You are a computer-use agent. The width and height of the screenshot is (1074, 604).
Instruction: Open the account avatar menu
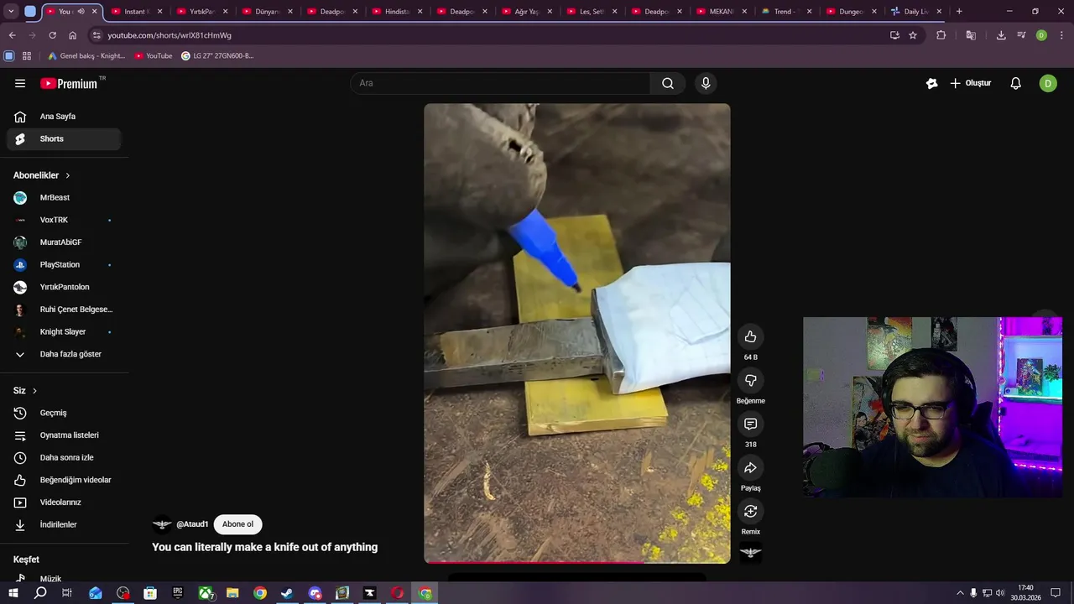(1048, 83)
